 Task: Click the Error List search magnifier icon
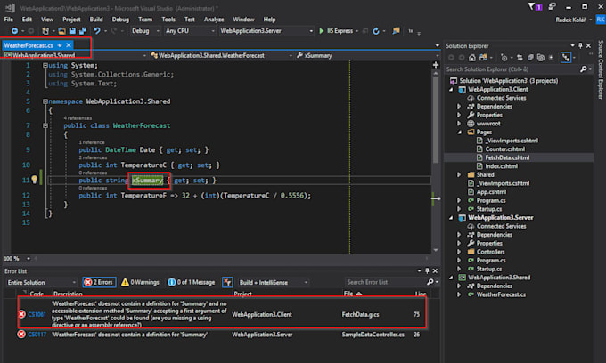pos(430,282)
